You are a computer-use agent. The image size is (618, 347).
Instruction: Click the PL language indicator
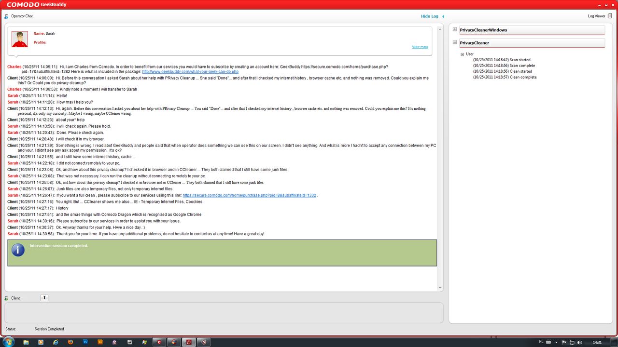[541, 342]
